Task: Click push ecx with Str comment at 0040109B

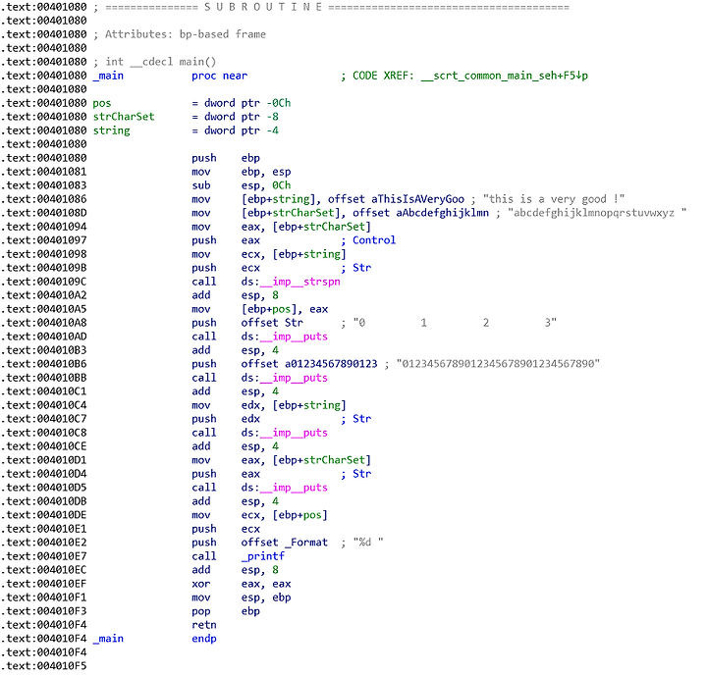Action: (x=282, y=268)
